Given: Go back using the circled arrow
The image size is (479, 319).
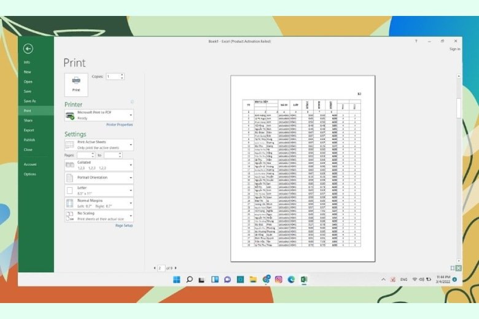Looking at the screenshot, I should [28, 48].
